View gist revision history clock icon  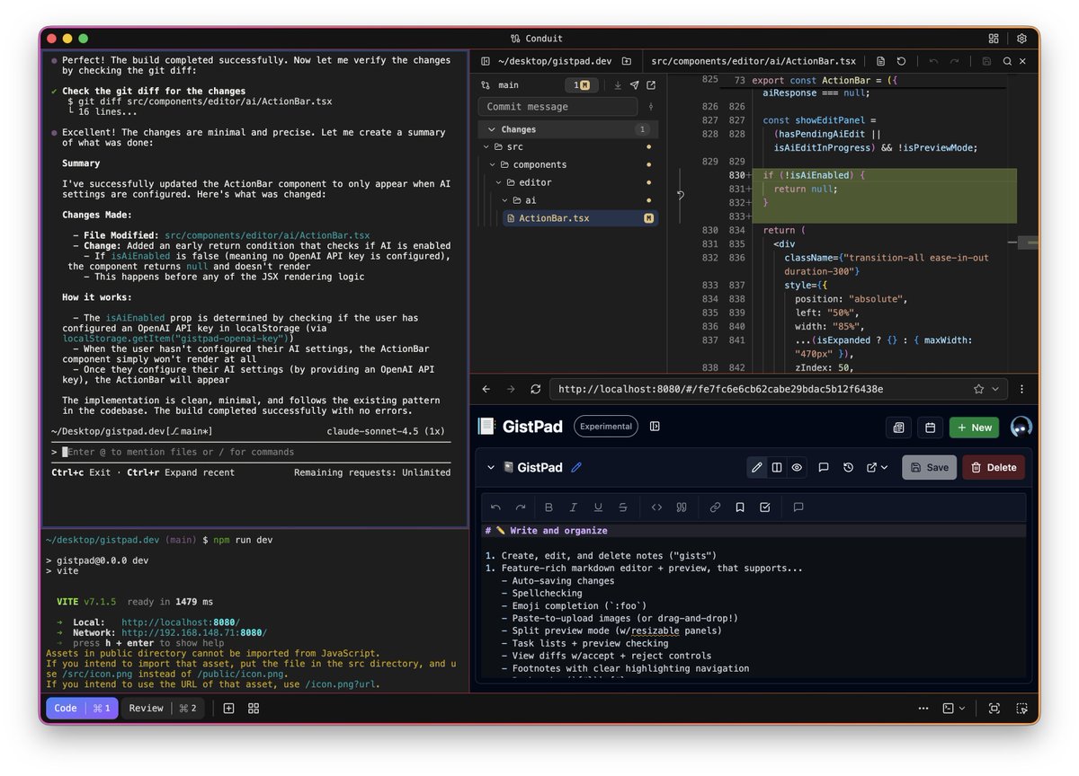(848, 467)
